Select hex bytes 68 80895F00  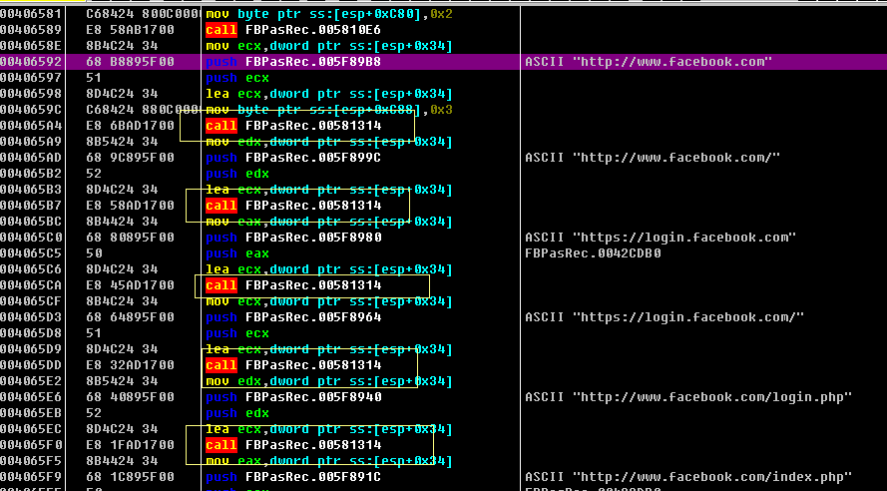tap(130, 237)
